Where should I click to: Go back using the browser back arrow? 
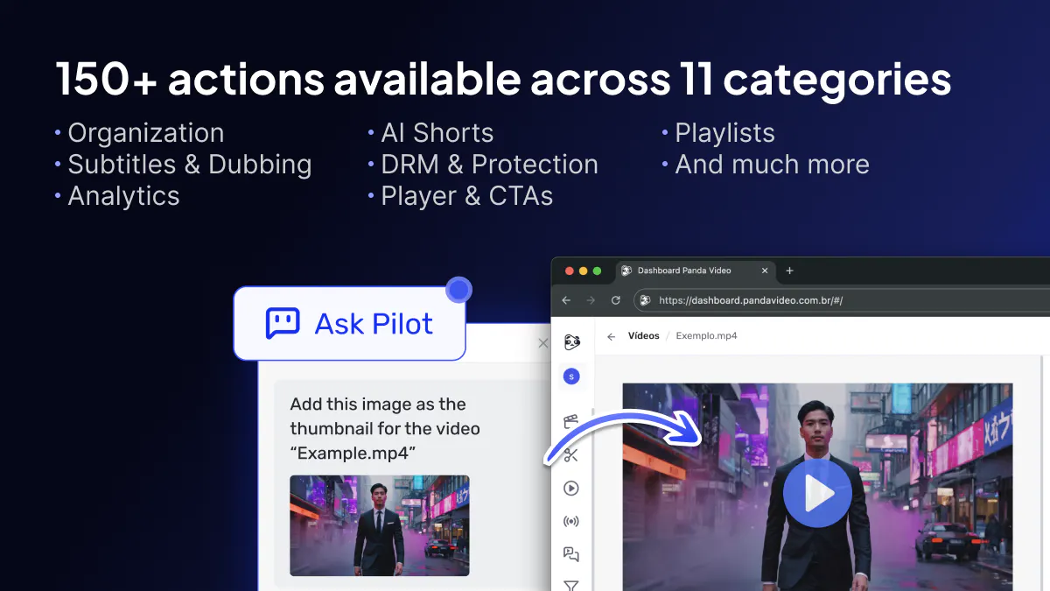point(566,300)
